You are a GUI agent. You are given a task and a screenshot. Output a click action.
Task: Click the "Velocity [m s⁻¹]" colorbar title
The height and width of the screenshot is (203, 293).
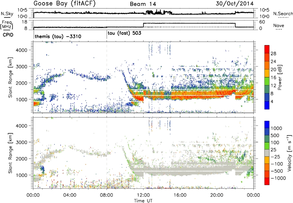(289, 152)
